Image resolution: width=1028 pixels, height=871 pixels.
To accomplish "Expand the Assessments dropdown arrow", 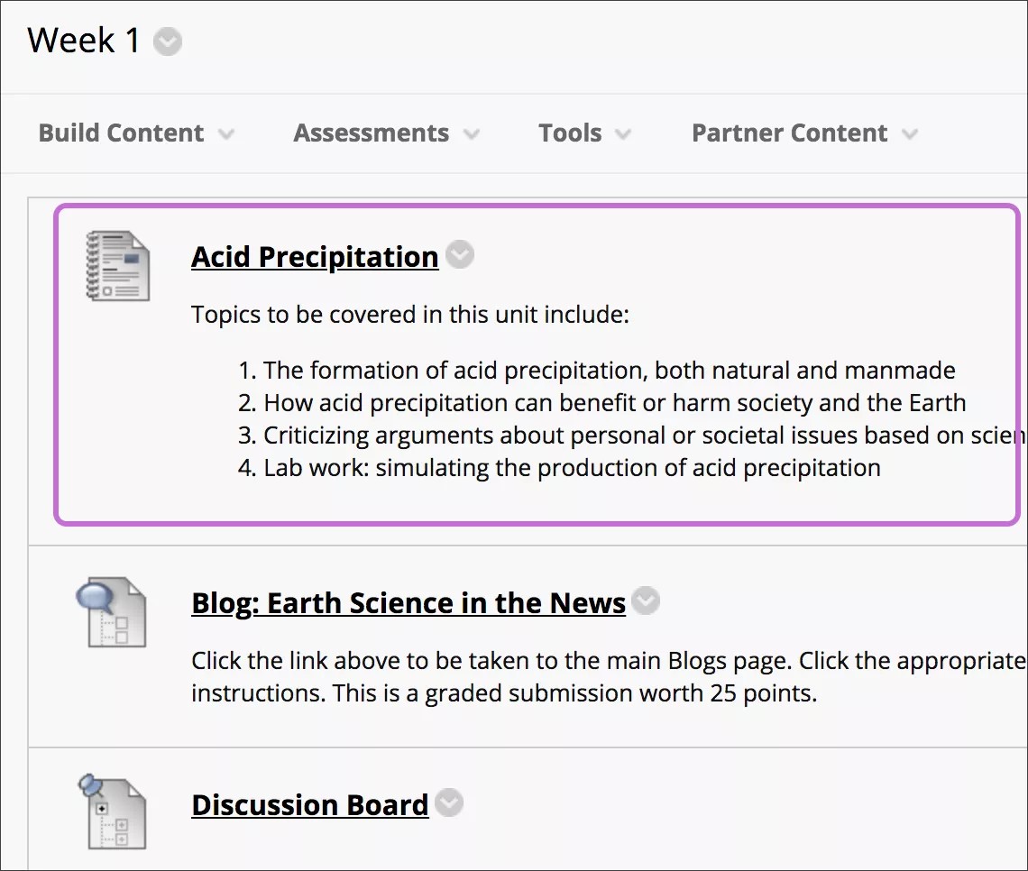I will tap(473, 133).
